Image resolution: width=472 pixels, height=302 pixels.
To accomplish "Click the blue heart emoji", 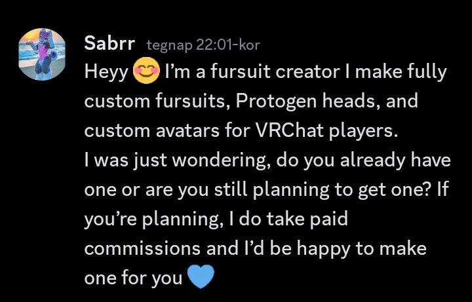I will [x=201, y=277].
